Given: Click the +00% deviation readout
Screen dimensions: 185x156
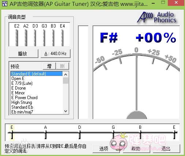Looking at the screenshot, I should 156,37.
